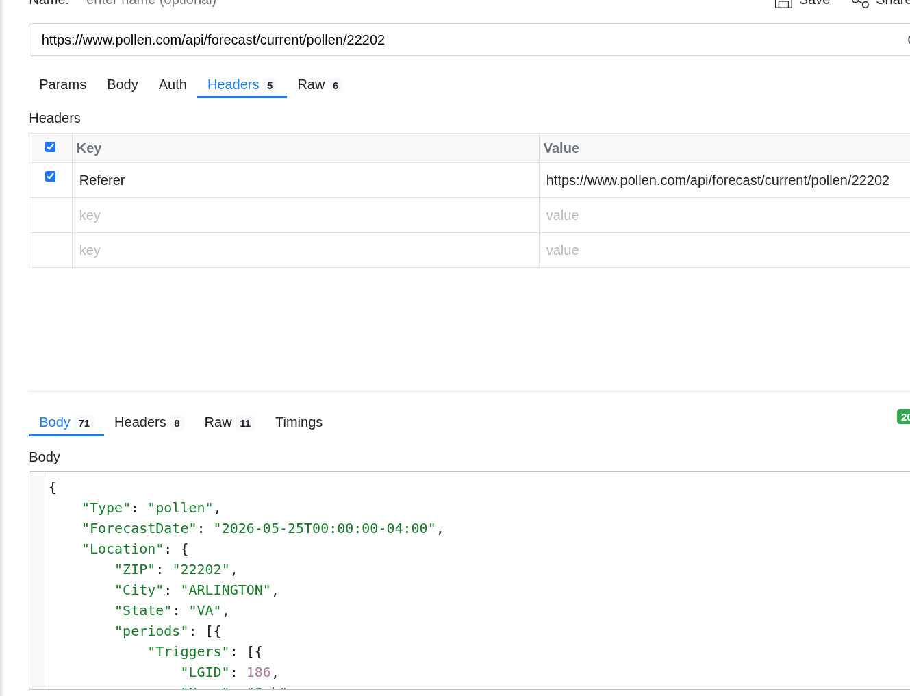
Task: Select the response Body 71 tab
Action: pos(66,422)
